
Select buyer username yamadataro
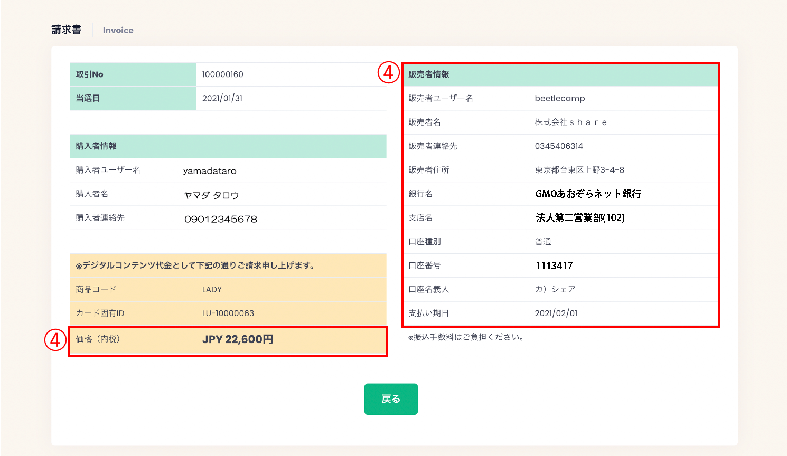click(210, 171)
